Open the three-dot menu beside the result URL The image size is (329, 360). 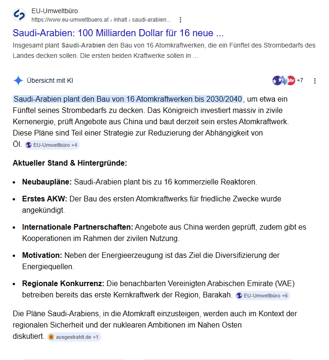180,20
